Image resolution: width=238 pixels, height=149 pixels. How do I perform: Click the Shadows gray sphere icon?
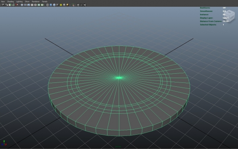64,5
